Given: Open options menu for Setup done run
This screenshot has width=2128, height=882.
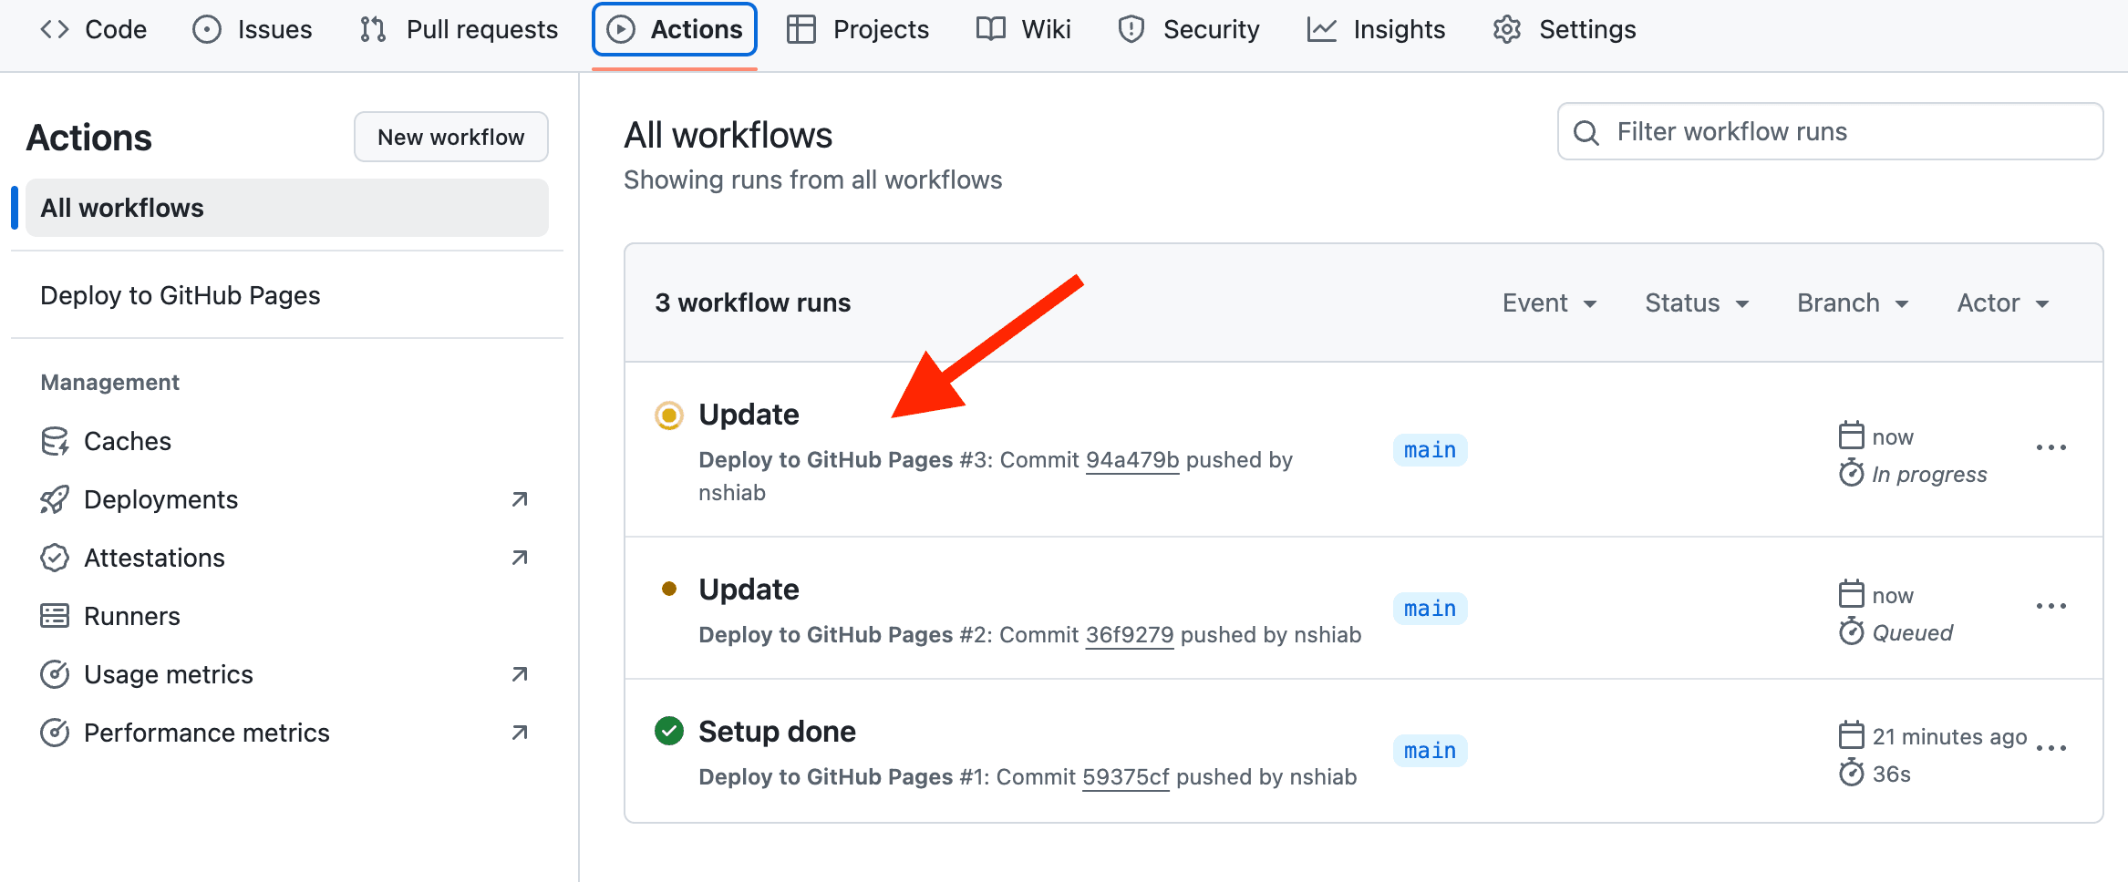Looking at the screenshot, I should pyautogui.click(x=2051, y=748).
